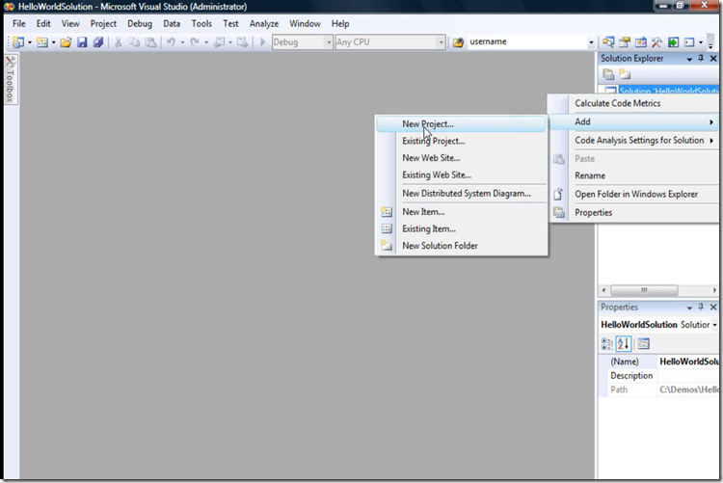
Task: Click the Navigate Backward toolbar icon
Action: 219,42
